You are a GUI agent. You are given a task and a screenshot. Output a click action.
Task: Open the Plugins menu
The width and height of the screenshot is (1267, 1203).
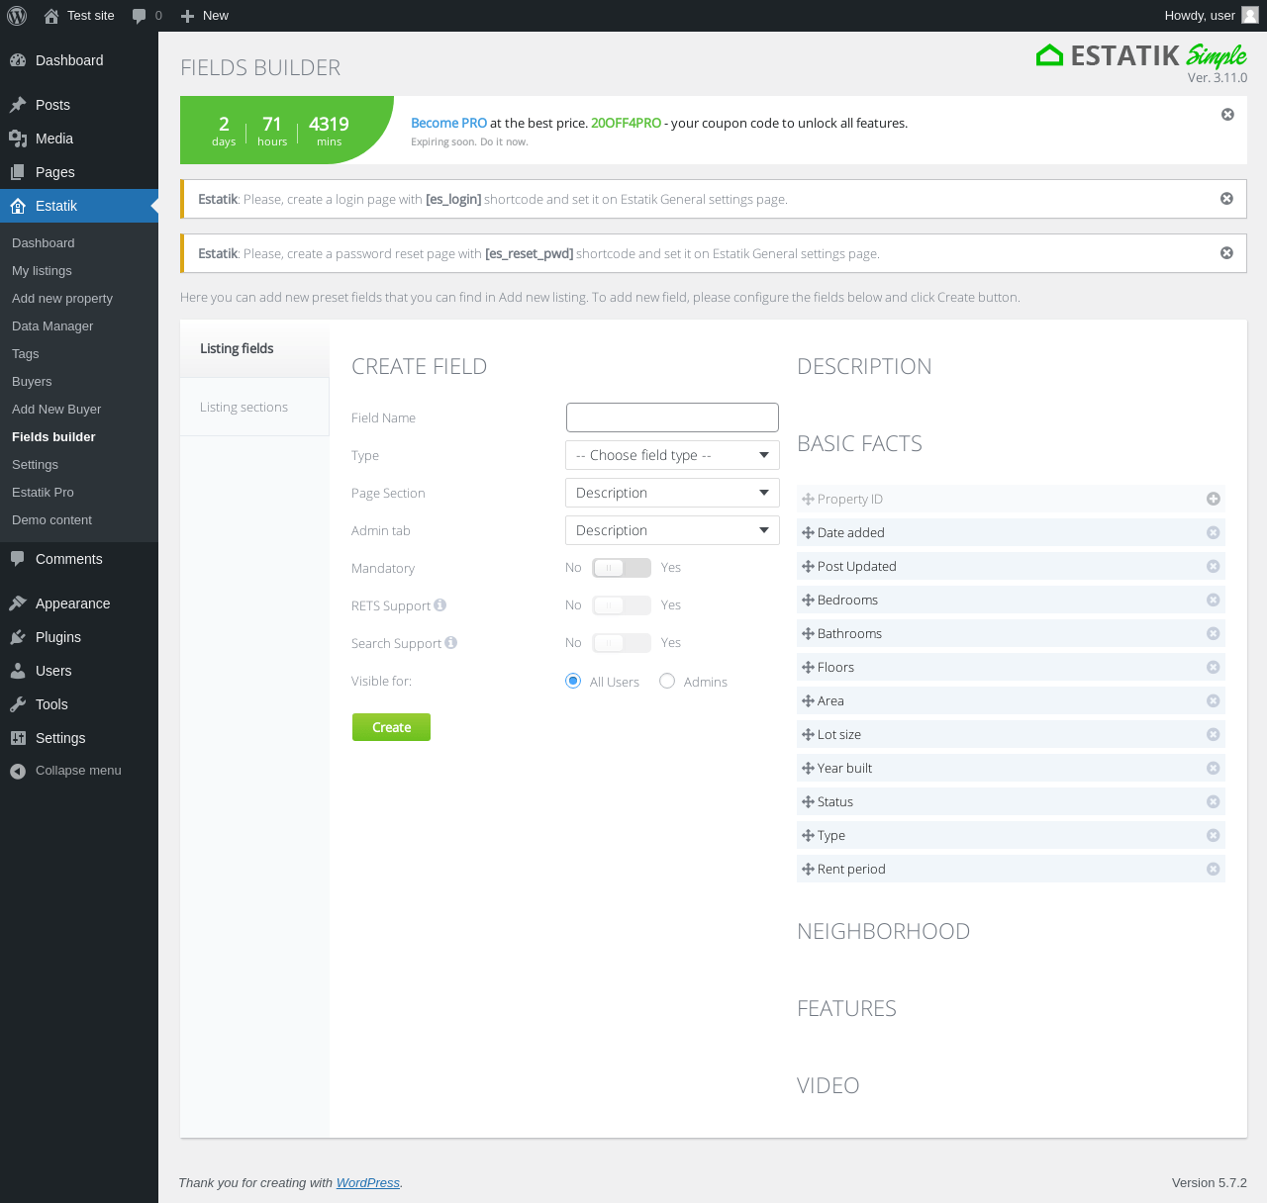tap(79, 637)
